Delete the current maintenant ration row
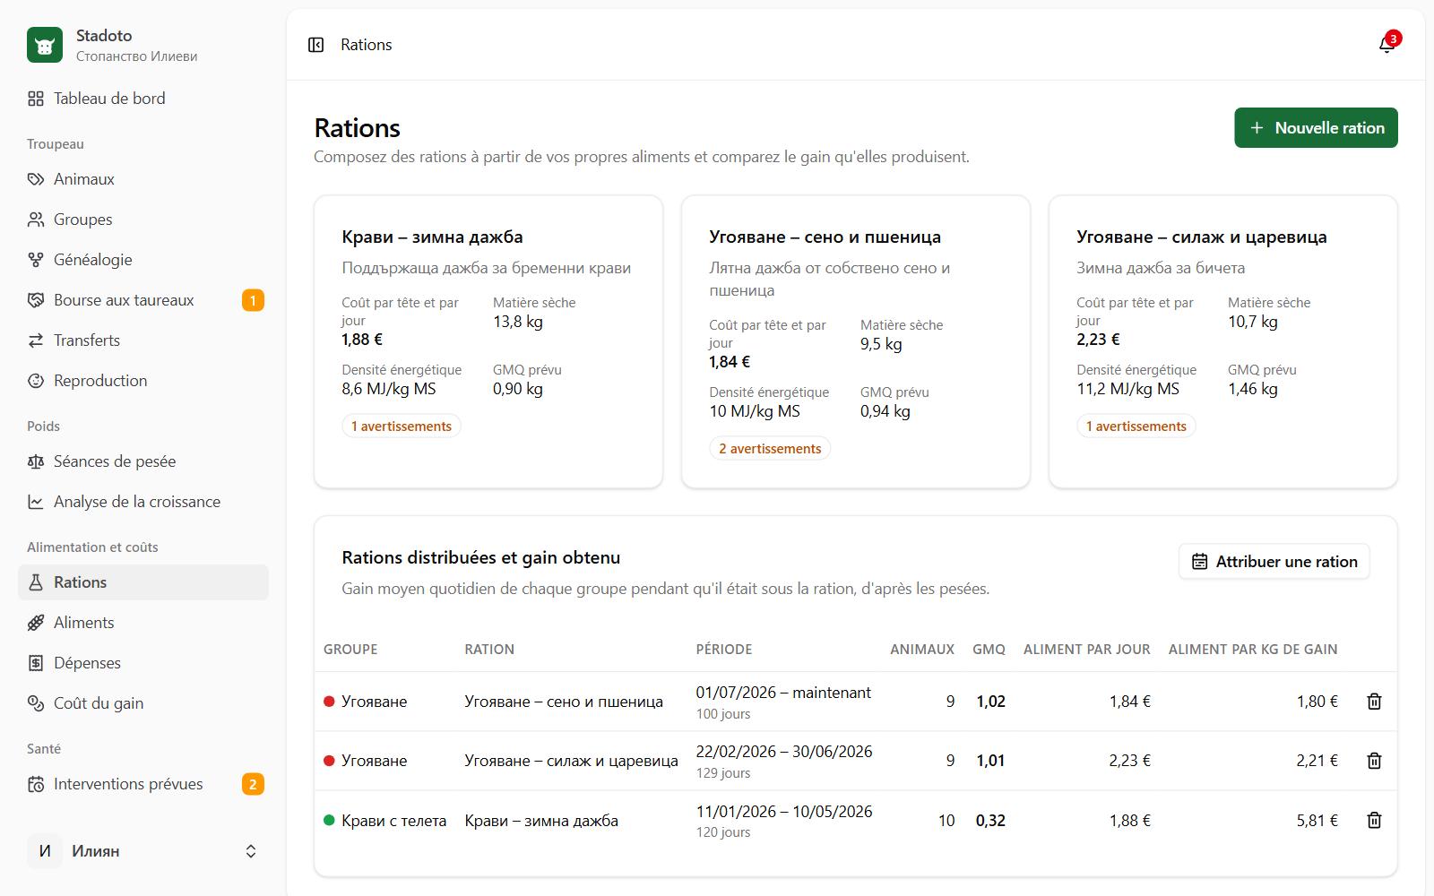Viewport: 1434px width, 896px height. (1374, 702)
